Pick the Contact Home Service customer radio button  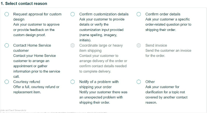[x=7, y=45]
